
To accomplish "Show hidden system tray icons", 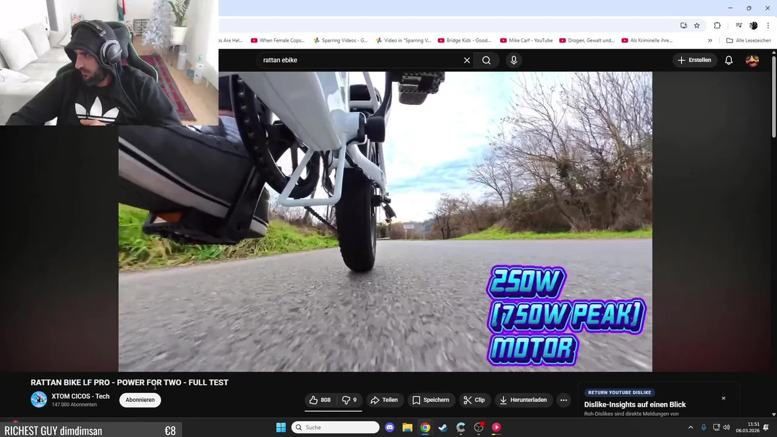I will coord(690,427).
